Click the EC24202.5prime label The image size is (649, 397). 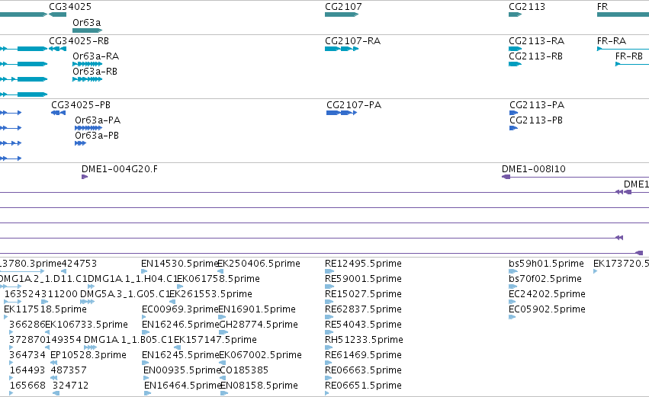[x=547, y=294]
